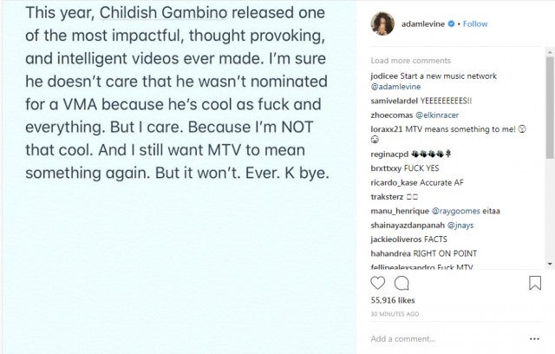
Task: Click the scrollbar down arrow in comments
Action: 550,264
